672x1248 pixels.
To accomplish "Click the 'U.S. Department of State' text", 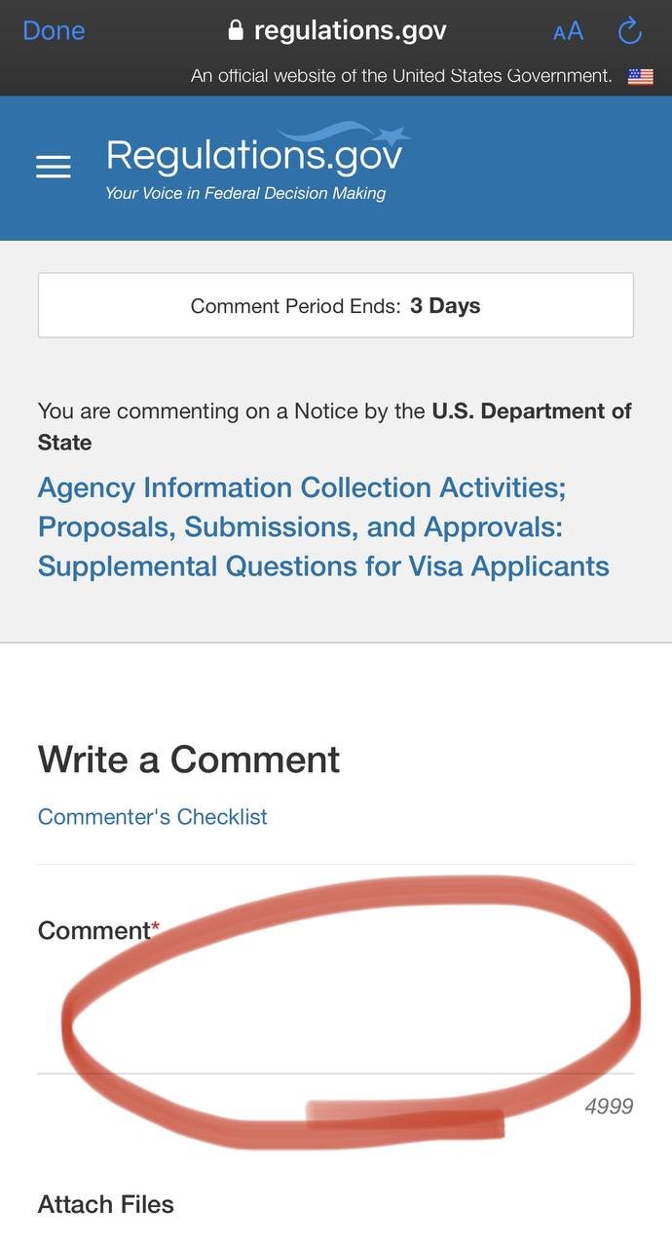I will pos(531,410).
